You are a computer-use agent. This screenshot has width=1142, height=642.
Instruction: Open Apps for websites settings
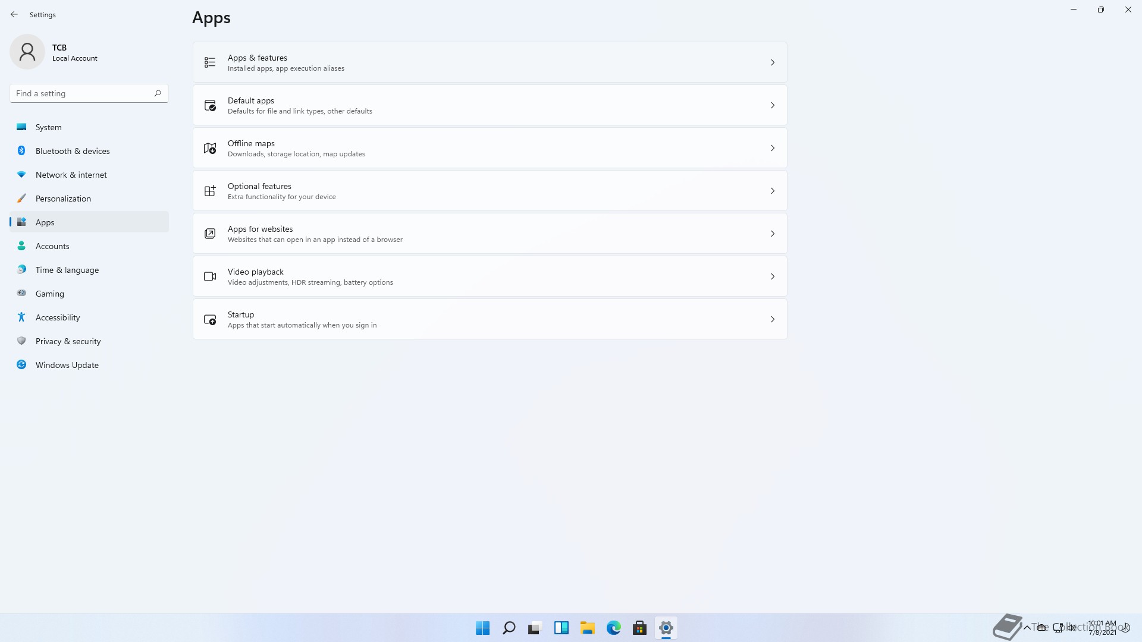coord(490,234)
